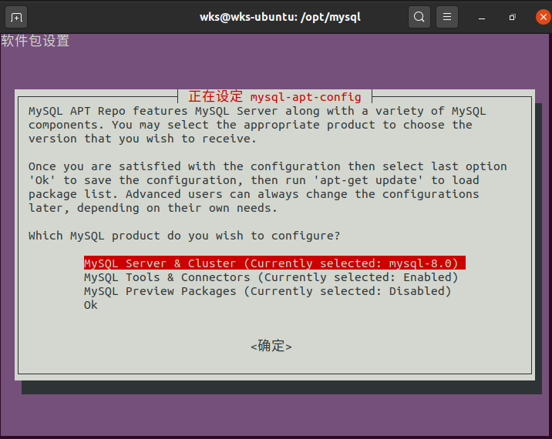
Task: Open a new terminal tab with plus icon
Action: 16,17
